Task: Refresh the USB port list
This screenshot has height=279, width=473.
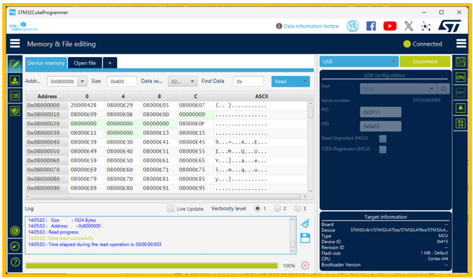Action: click(x=443, y=89)
